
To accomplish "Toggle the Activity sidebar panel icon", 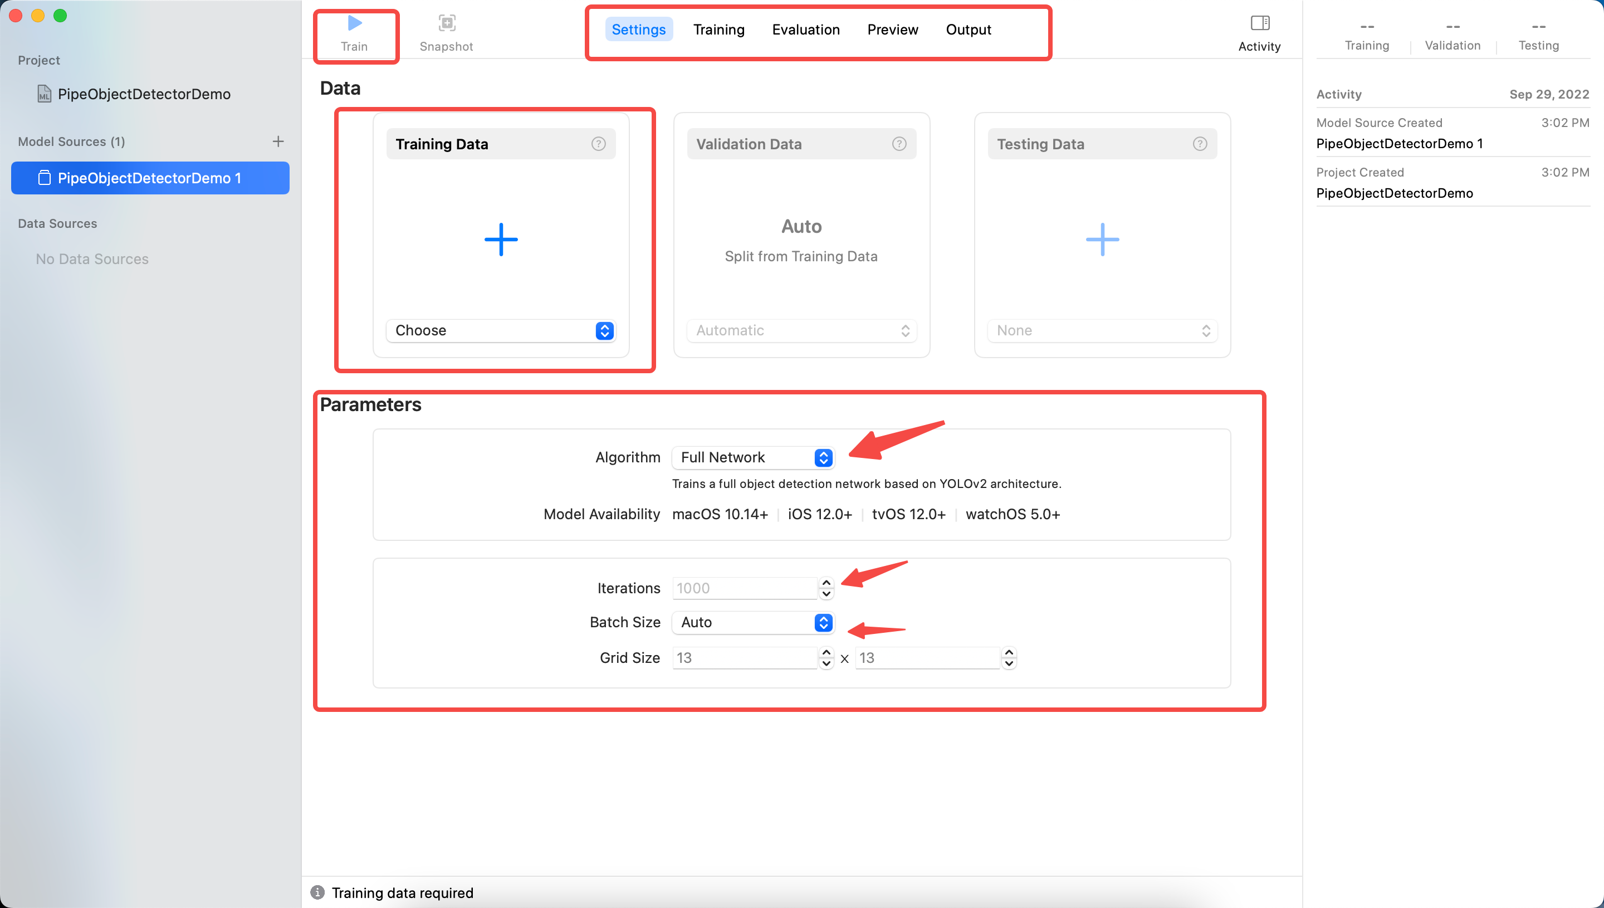I will click(1259, 24).
